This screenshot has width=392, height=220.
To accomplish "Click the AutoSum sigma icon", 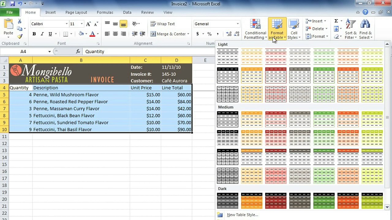I will tap(336, 21).
